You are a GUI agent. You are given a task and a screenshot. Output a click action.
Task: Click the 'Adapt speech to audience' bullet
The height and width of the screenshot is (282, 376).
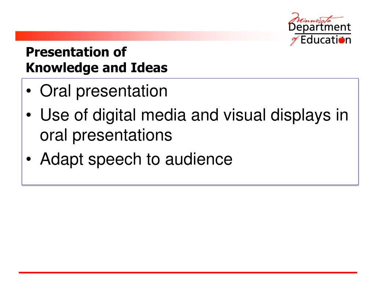[136, 159]
